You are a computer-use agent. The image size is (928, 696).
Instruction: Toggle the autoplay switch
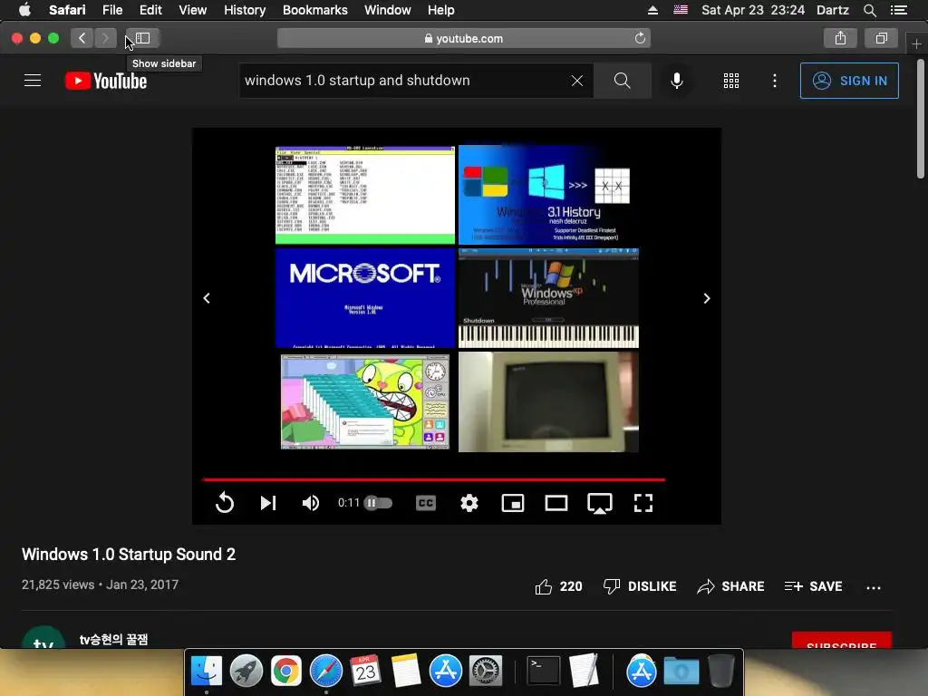coord(378,503)
